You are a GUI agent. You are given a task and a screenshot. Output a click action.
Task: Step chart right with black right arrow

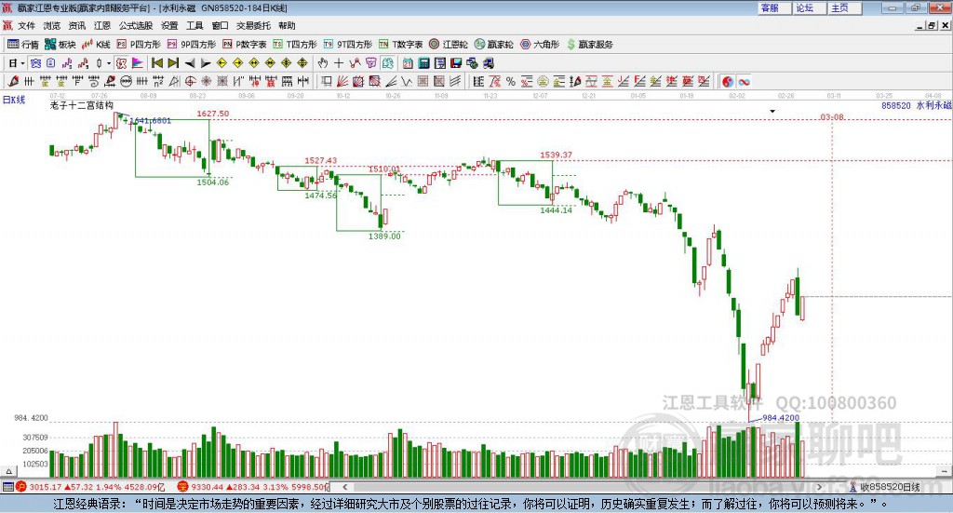point(206,63)
